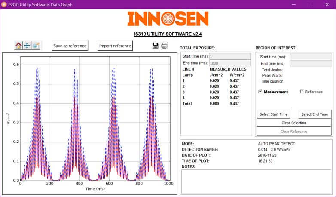Viewport: 336px width, 197px height.
Task: Click Select Start Time button
Action: coord(274,114)
